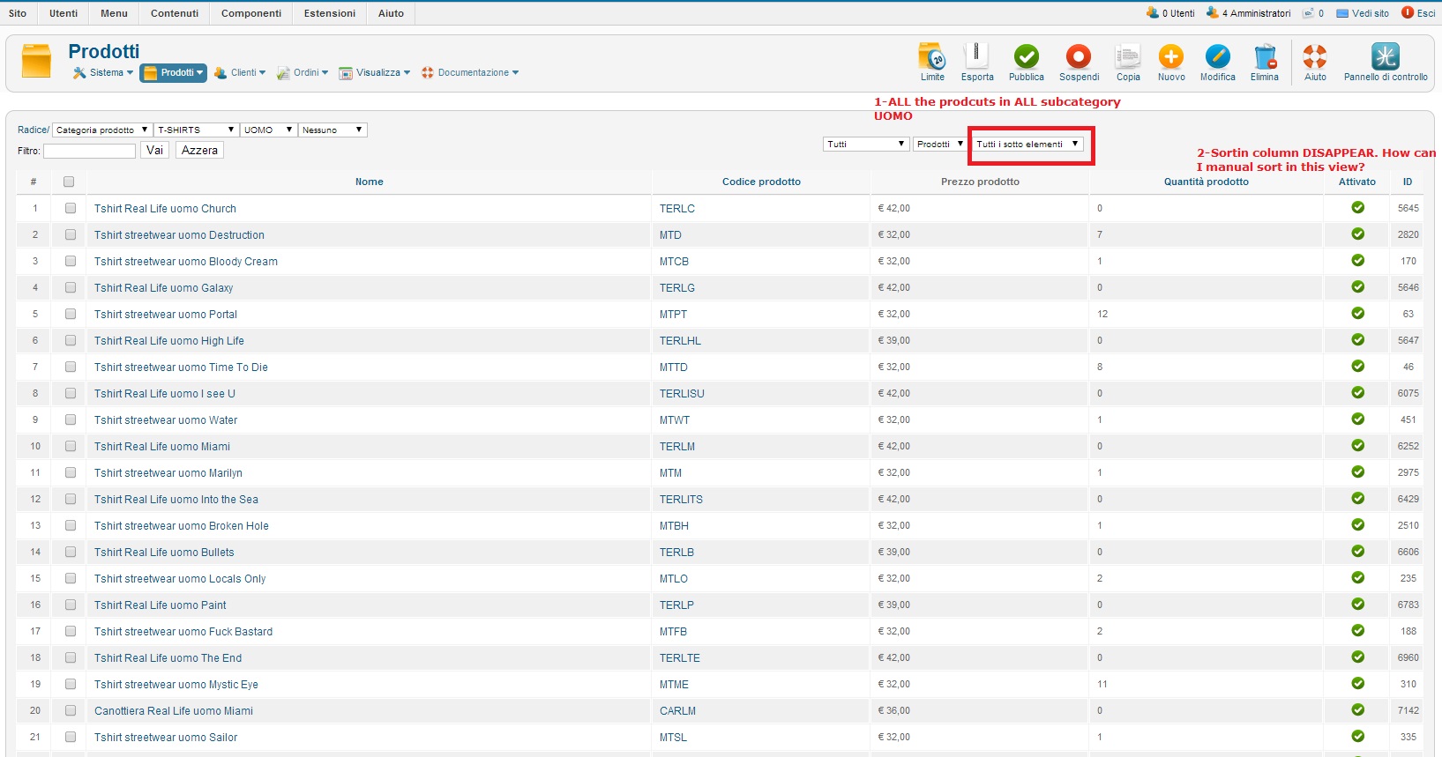
Task: Open the UOMO subcategory dropdown
Action: coord(268,130)
